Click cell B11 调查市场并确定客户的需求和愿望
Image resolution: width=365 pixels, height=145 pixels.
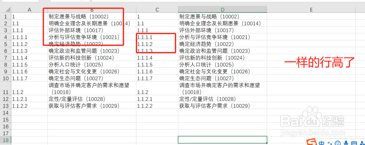coord(92,88)
